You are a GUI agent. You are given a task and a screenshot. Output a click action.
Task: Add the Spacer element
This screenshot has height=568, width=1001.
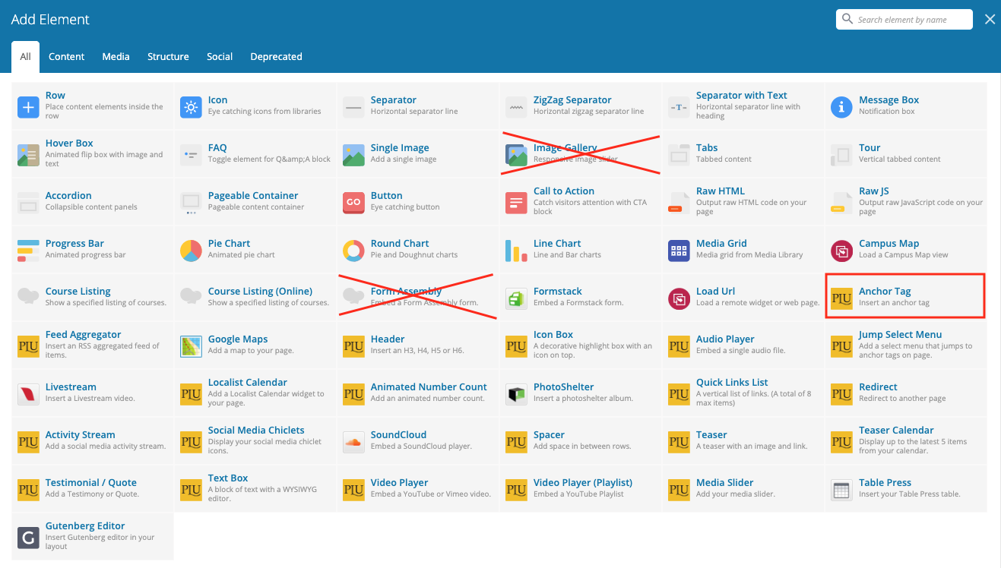pos(581,442)
